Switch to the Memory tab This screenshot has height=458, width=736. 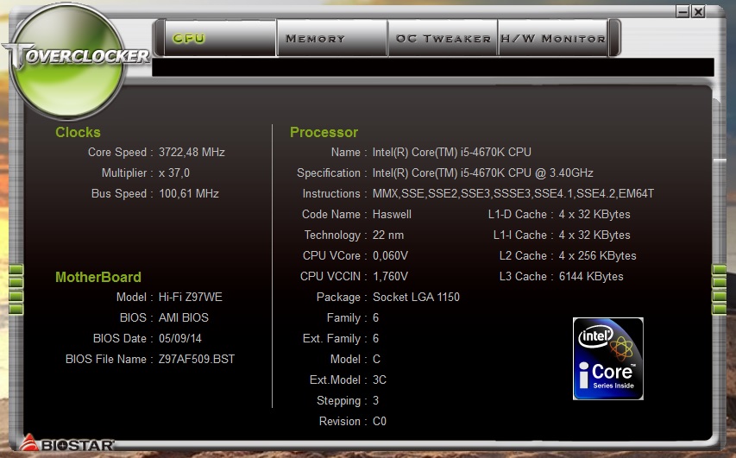point(315,39)
